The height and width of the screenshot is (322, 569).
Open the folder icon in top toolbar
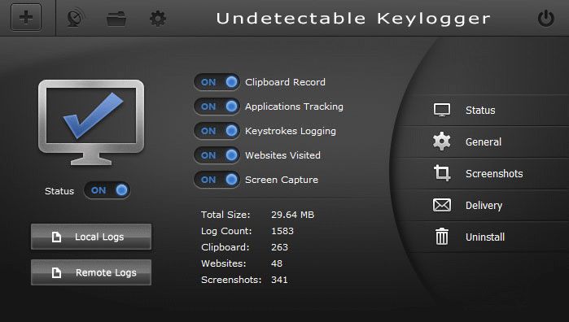tap(116, 19)
